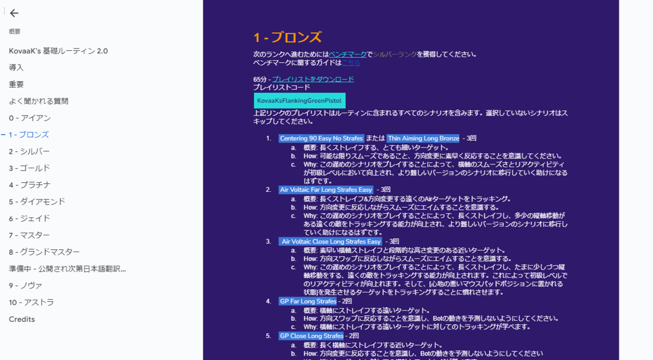Open the Centering 90 Easy No Strafes scenario
The height and width of the screenshot is (360, 653).
click(321, 138)
